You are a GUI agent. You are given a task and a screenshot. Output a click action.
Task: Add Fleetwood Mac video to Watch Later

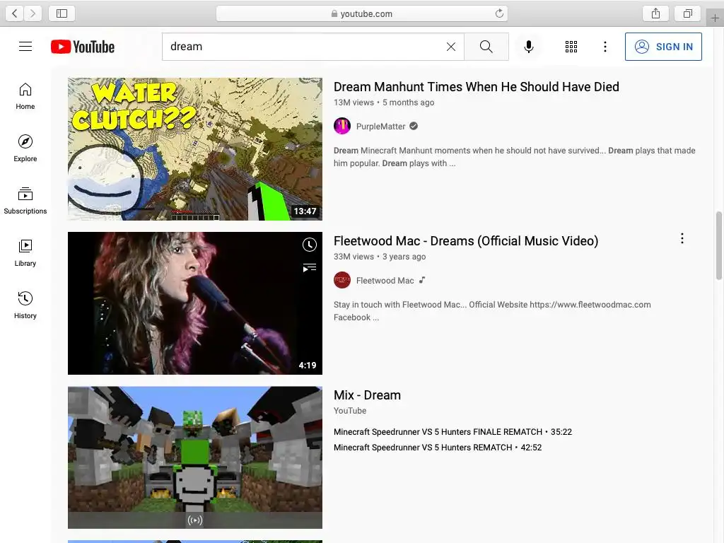[310, 245]
